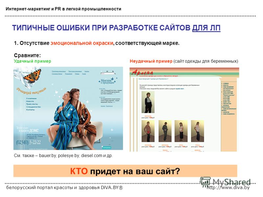This screenshot has height=197, width=263.
Task: Click the small teal button at the bottom right of the left site
Action: coord(107,147)
